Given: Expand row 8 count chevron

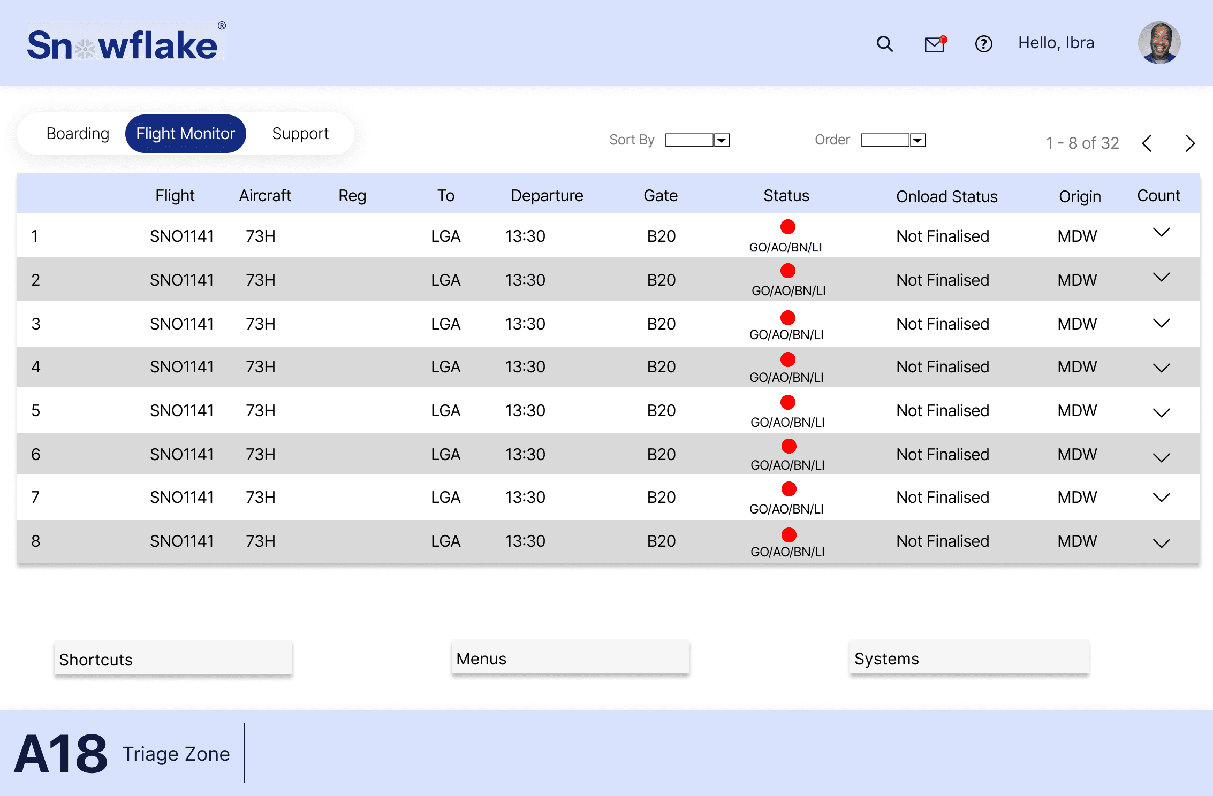Looking at the screenshot, I should coord(1161,544).
